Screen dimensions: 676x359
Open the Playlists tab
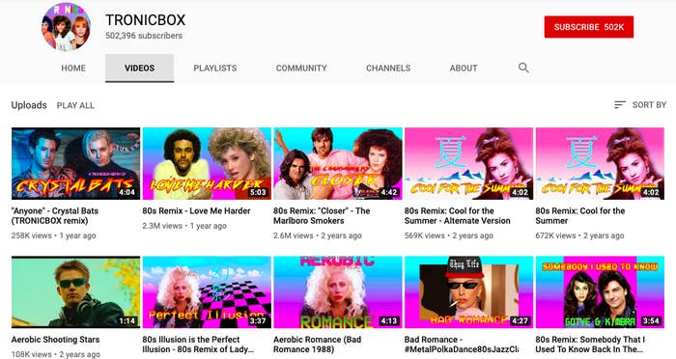click(x=214, y=69)
